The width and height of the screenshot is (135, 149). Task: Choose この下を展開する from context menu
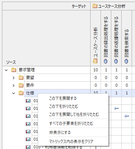click(x=63, y=98)
